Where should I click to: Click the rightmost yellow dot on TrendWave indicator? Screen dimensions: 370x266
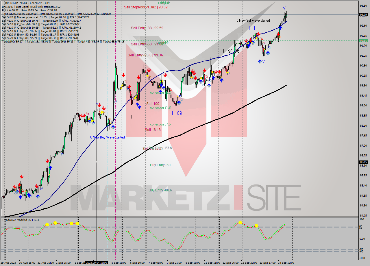point(256,226)
